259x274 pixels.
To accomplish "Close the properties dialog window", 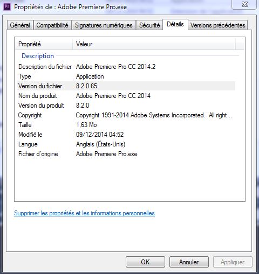I will 244,4.
